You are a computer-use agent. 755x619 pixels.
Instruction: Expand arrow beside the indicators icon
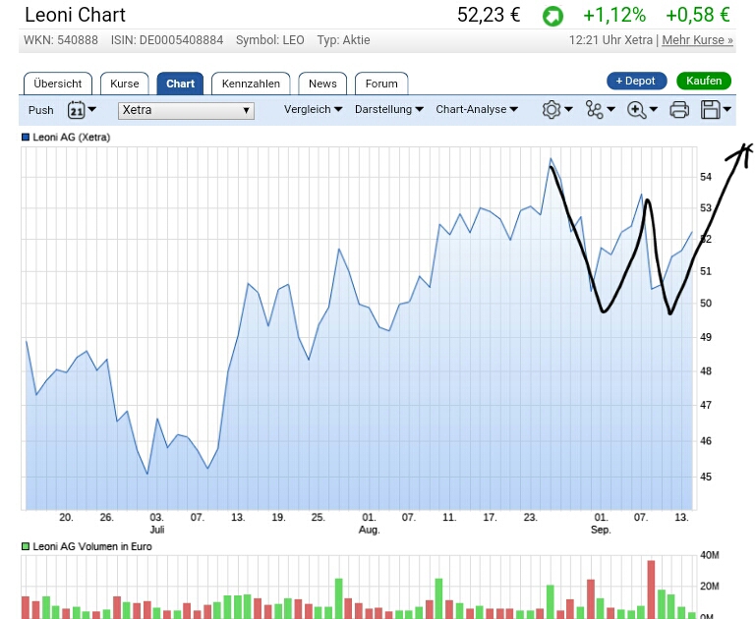pyautogui.click(x=611, y=109)
